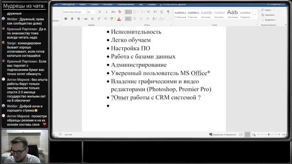
Task: Apply subscript formatting
Action: pyautogui.click(x=92, y=19)
